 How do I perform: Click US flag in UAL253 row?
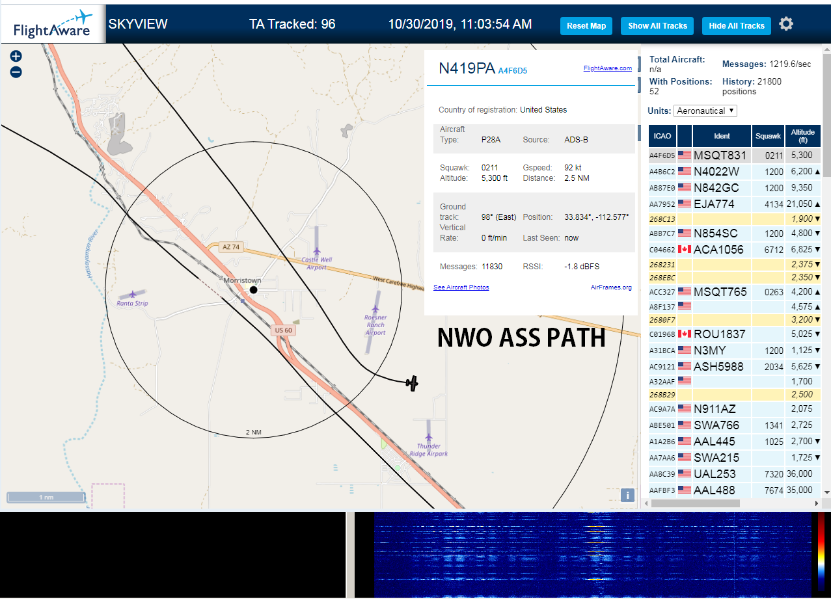point(685,474)
